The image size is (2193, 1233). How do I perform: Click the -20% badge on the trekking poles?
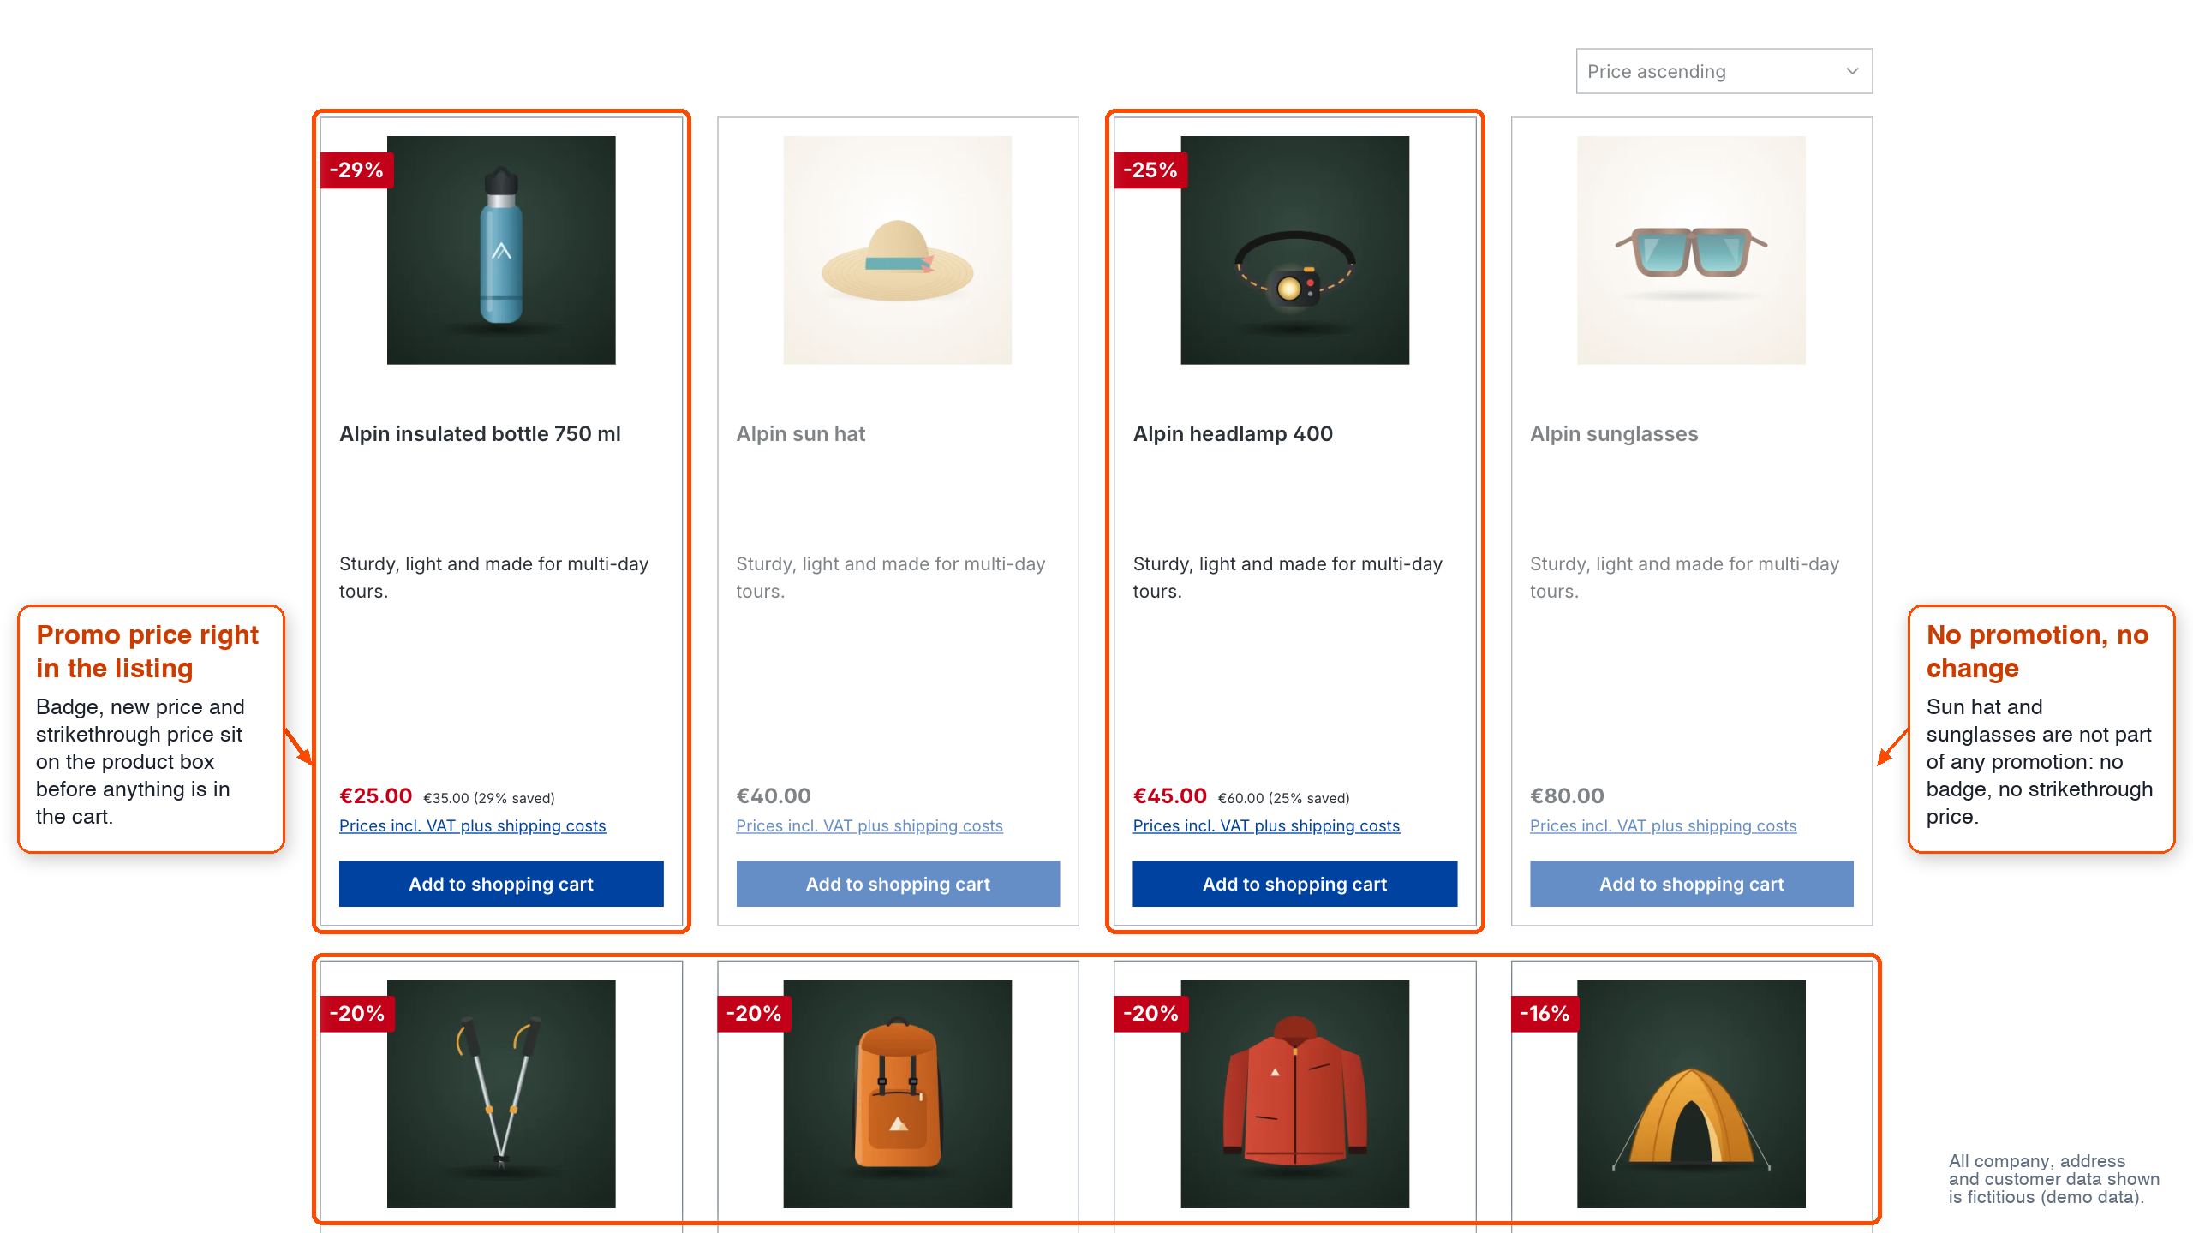click(x=356, y=1014)
